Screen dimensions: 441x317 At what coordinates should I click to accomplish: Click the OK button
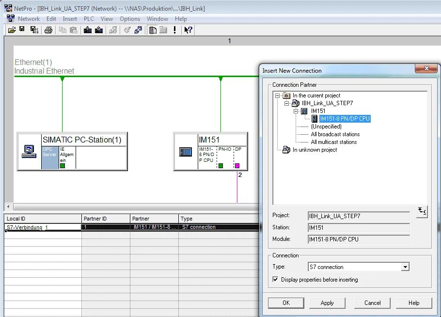[x=286, y=303]
